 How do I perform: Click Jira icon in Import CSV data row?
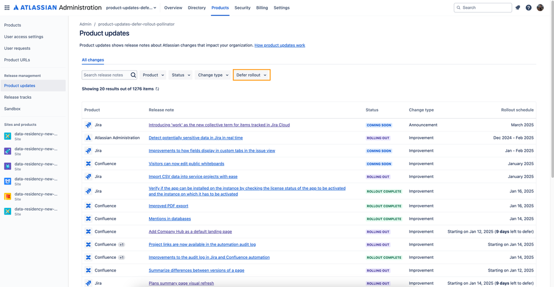click(x=88, y=177)
